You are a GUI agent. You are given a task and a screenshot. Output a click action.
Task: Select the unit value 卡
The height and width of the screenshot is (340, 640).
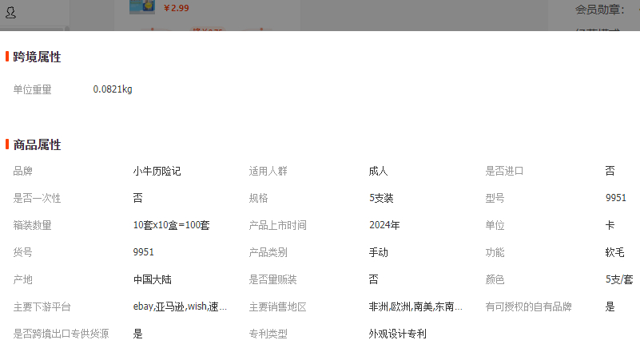click(x=610, y=225)
